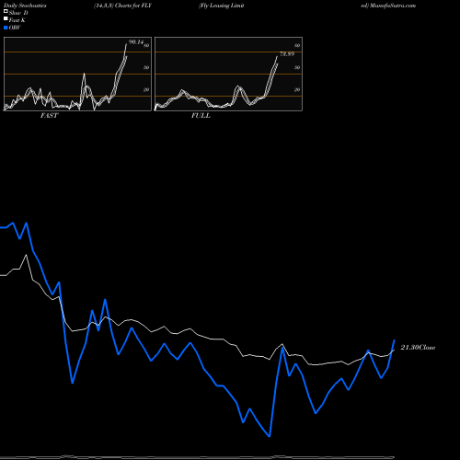Open the FULL stochastic chart thumbnail
Viewport: 460px width, 460px height.
(228, 74)
